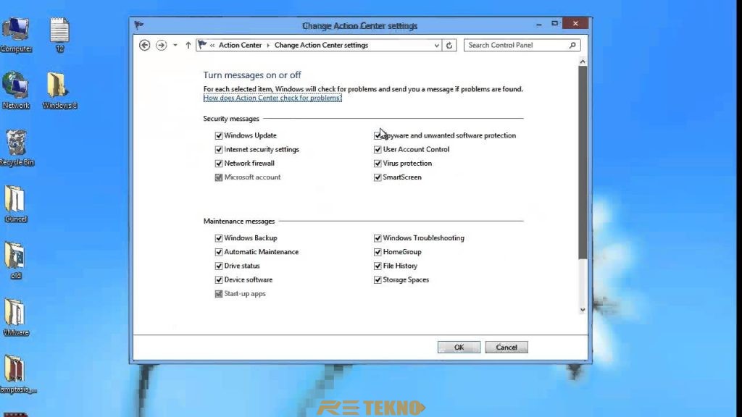Toggle Virus protection checkbox
742x417 pixels.
coord(377,164)
